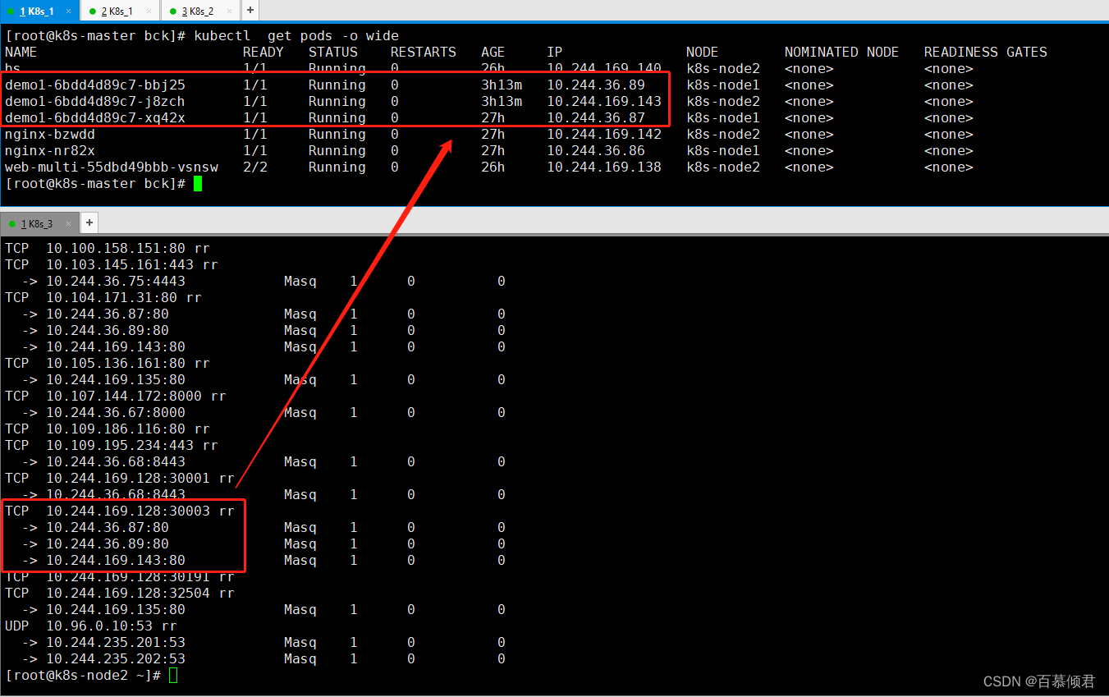Click the line TCP 10.109.195.234:443 rr
The height and width of the screenshot is (697, 1109).
(x=112, y=445)
